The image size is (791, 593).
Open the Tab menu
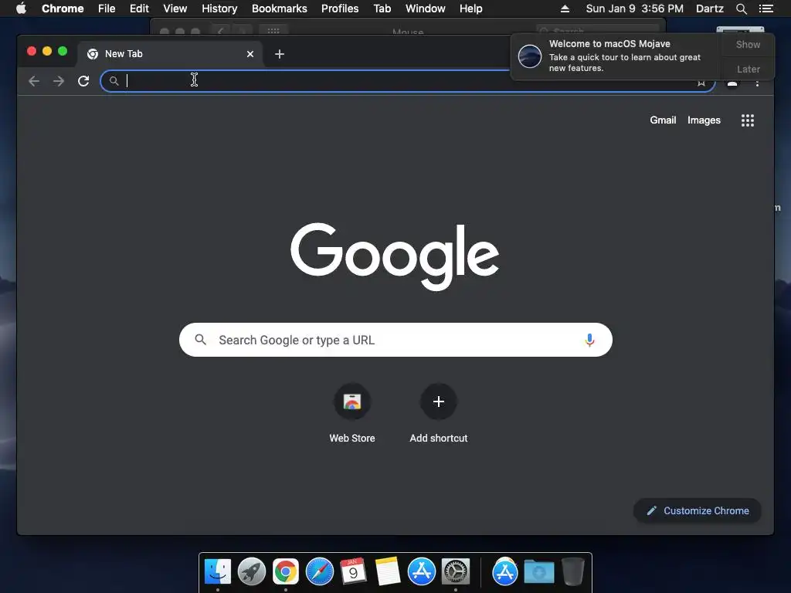tap(382, 8)
